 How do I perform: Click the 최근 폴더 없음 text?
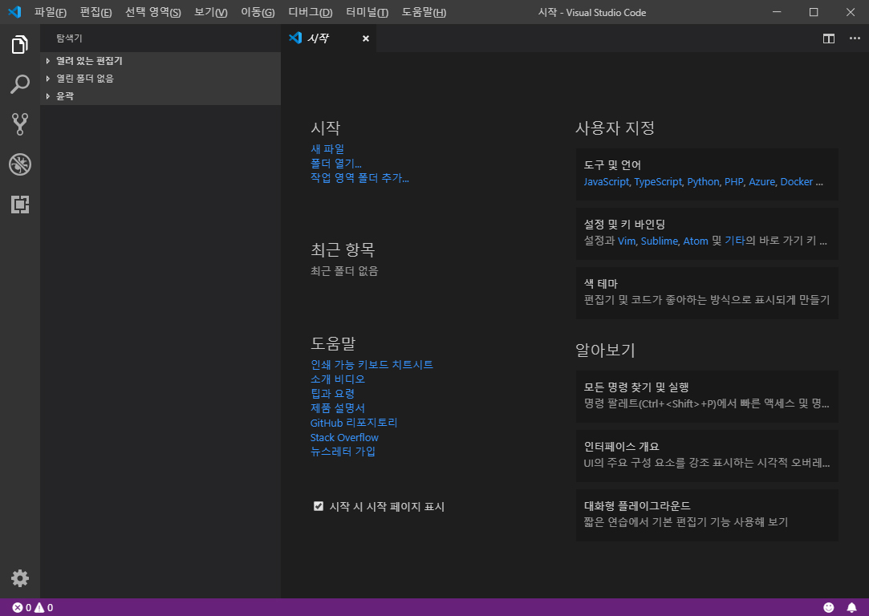(344, 271)
